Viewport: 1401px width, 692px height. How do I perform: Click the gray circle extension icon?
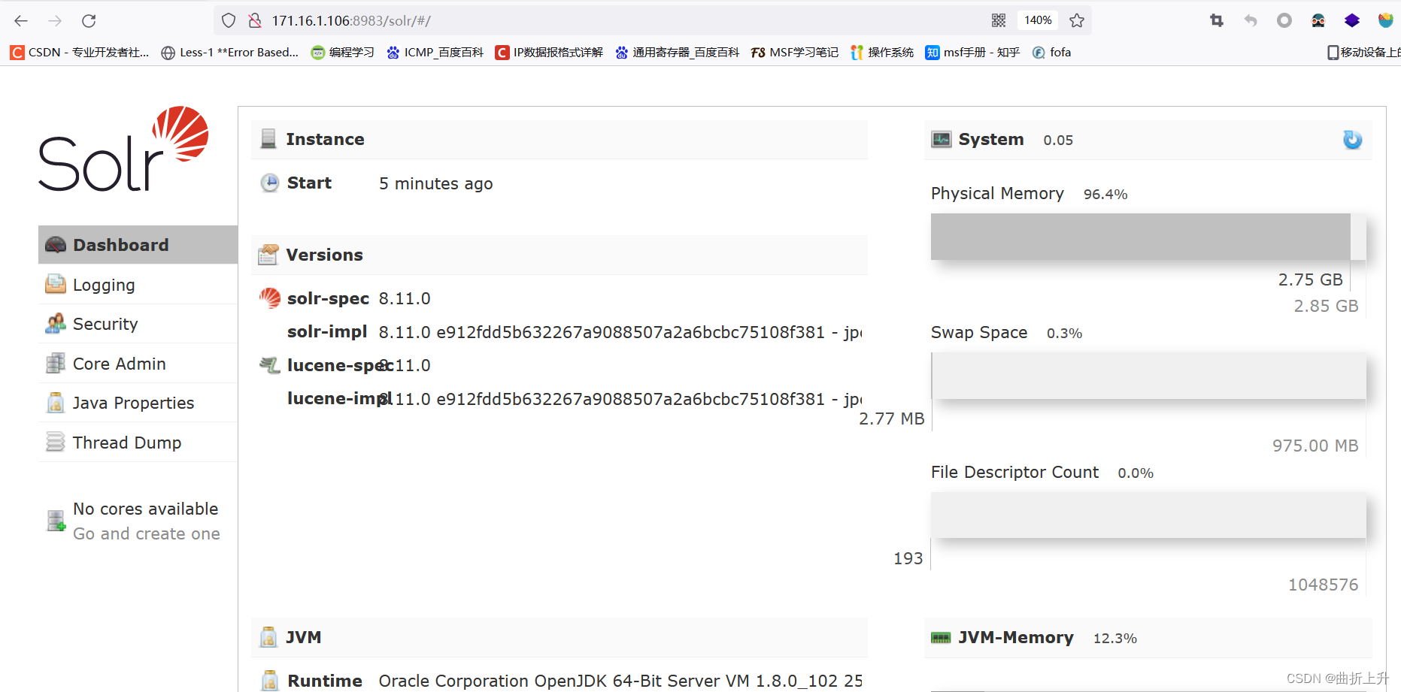point(1284,20)
